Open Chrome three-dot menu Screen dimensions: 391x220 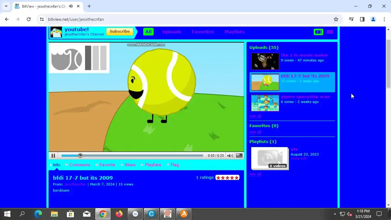tap(384, 19)
